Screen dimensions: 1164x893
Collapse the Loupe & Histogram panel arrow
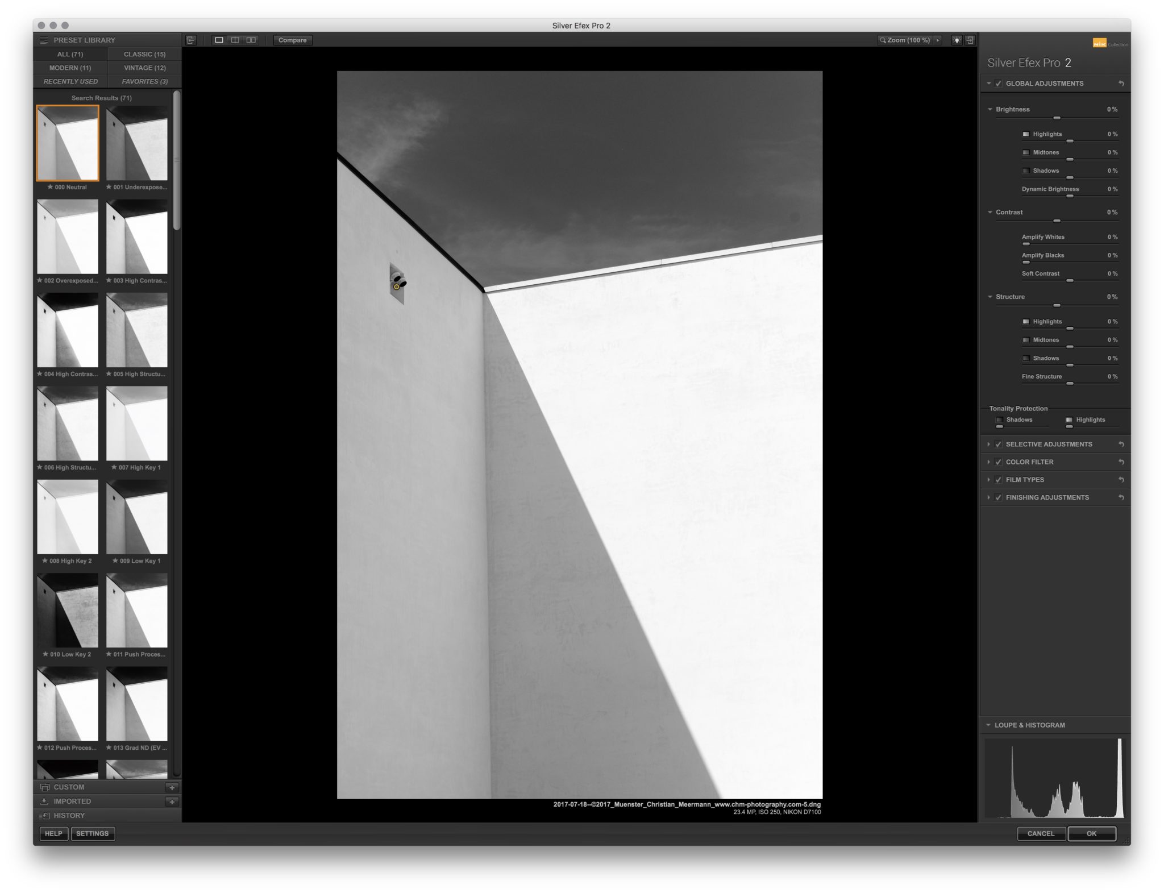coord(988,725)
